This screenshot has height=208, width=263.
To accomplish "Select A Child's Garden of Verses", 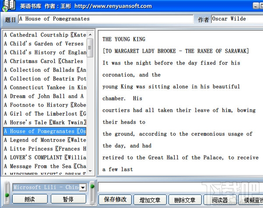I will 45,43.
